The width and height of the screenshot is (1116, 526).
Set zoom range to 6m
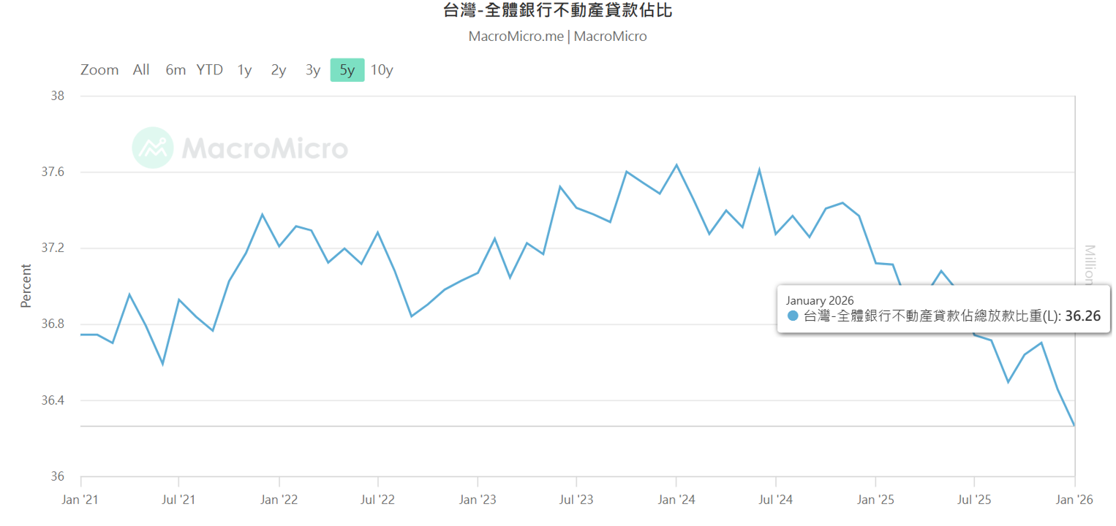[x=176, y=70]
